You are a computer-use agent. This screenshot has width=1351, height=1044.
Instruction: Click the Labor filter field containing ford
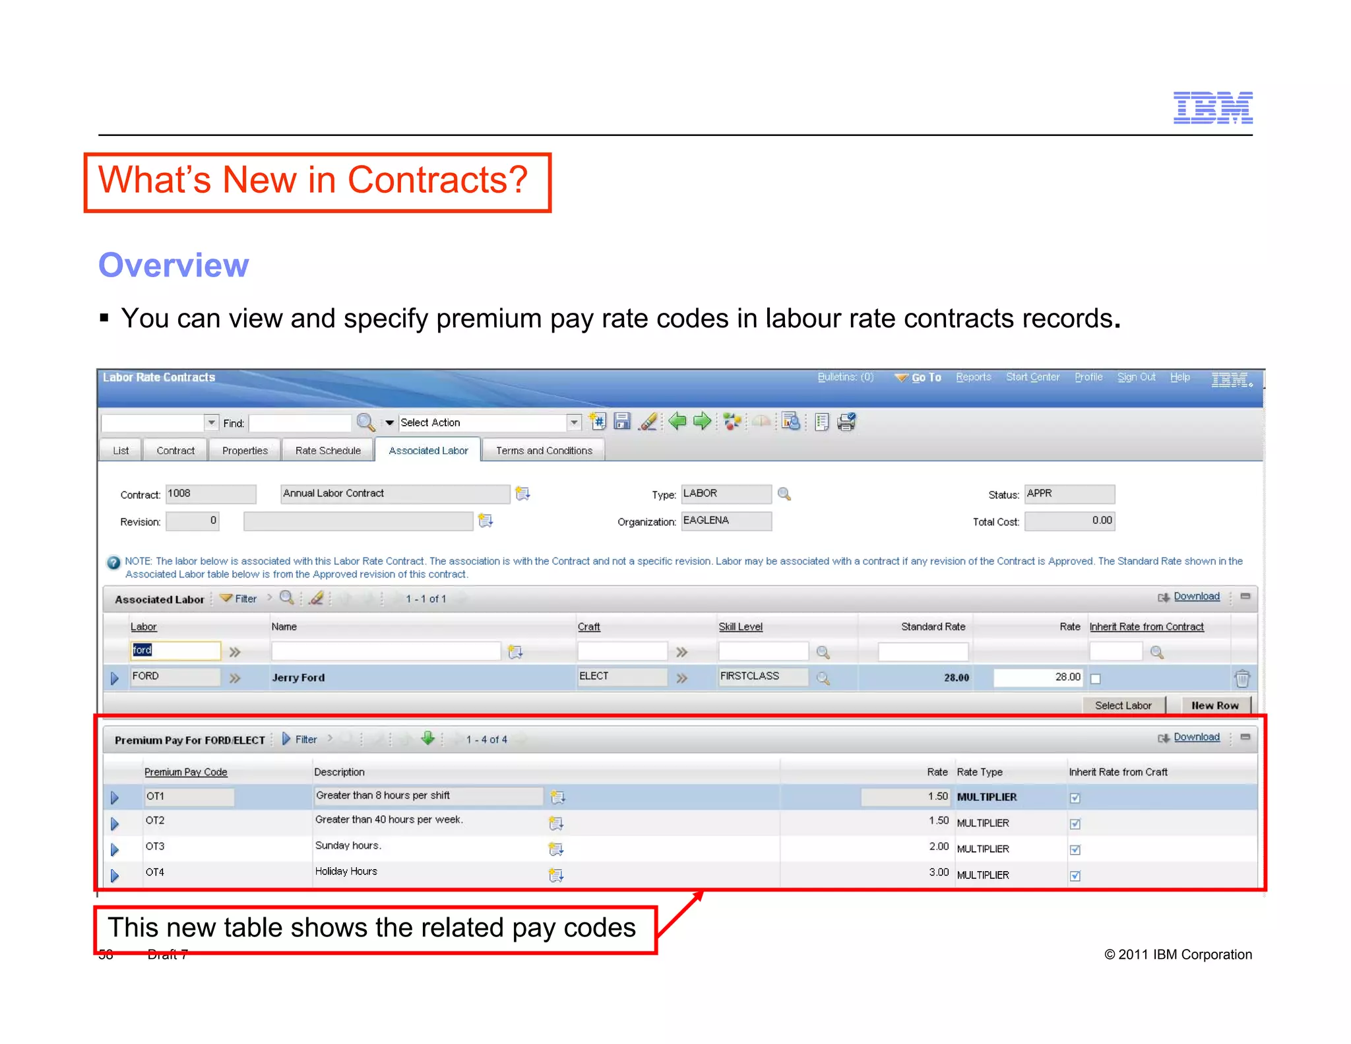point(175,651)
